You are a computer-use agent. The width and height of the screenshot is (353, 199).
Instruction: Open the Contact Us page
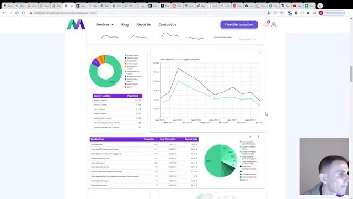167,24
